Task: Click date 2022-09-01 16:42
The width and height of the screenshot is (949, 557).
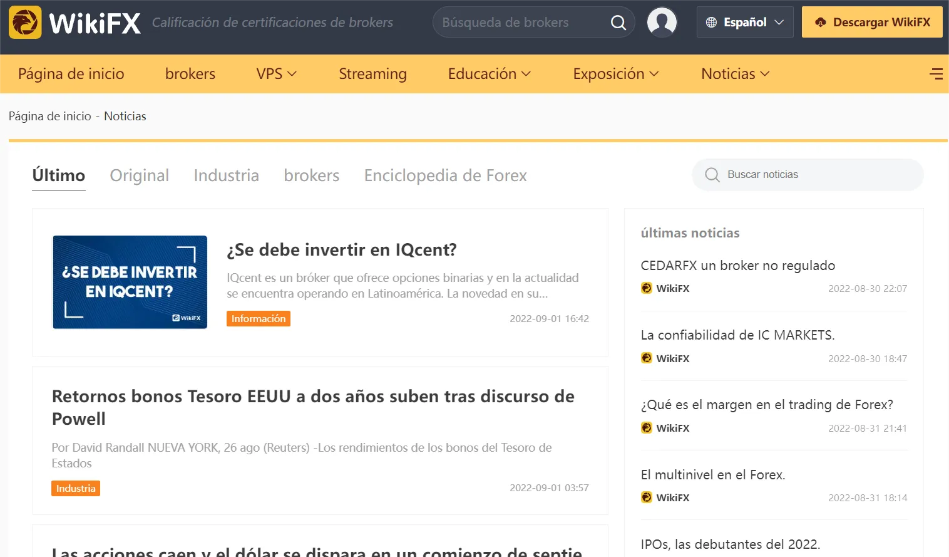Action: (x=549, y=319)
